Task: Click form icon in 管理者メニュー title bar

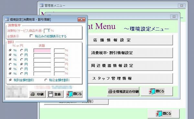Action: [41, 5]
